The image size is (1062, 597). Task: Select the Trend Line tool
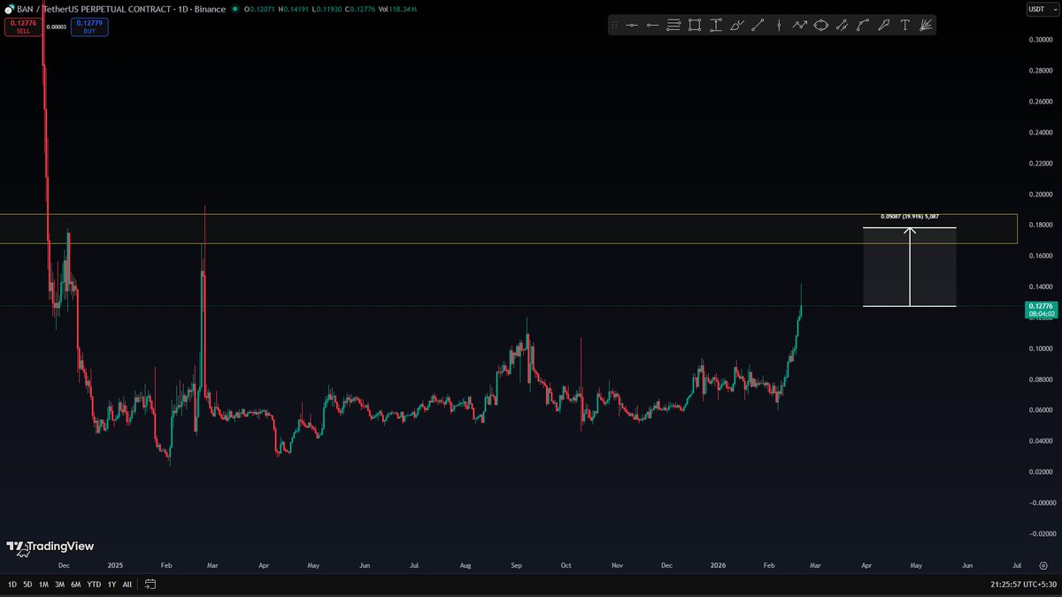click(758, 25)
